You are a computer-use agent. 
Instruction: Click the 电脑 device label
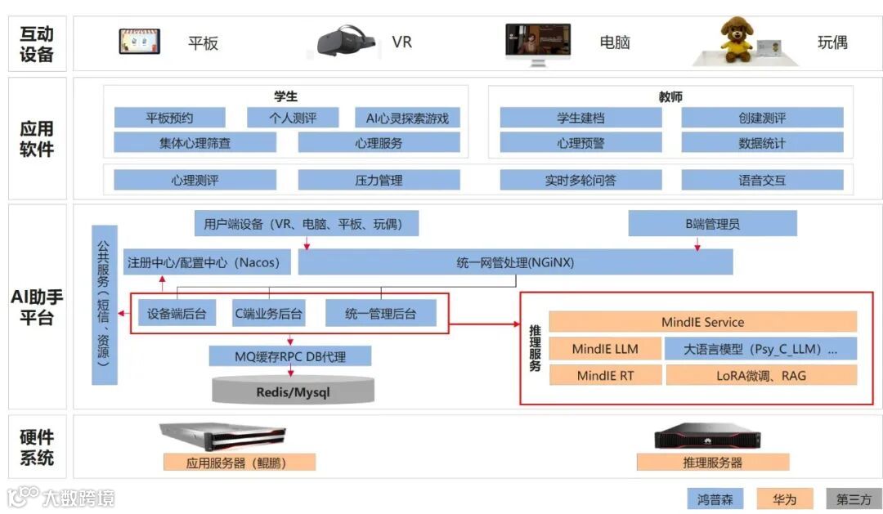coord(615,42)
